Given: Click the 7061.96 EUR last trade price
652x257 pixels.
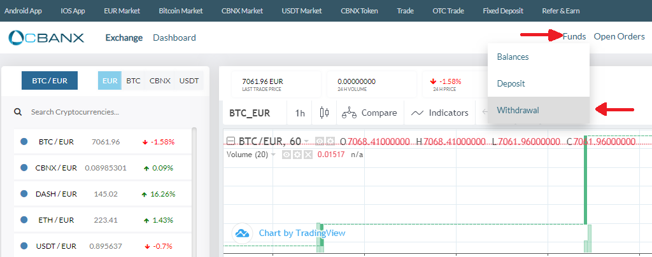Looking at the screenshot, I should pos(262,82).
